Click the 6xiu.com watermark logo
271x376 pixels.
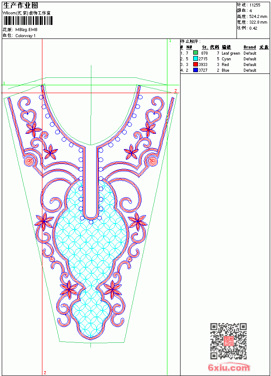click(x=229, y=367)
